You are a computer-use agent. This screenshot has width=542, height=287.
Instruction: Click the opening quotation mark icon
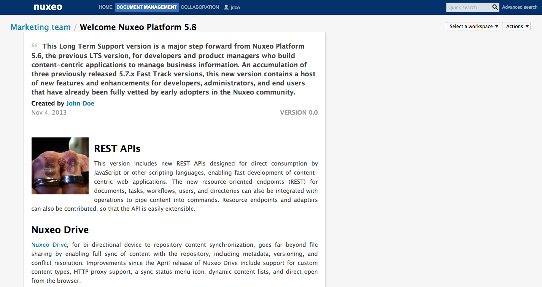35,45
